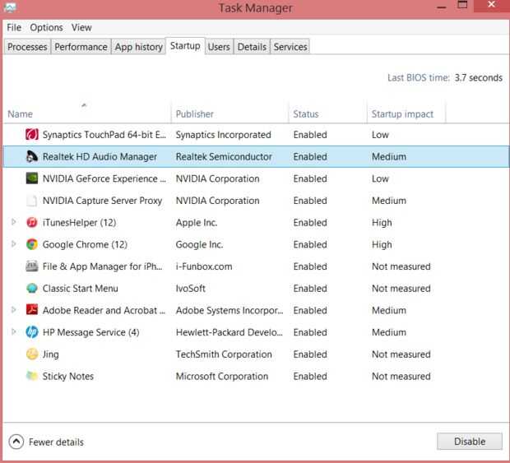Click the Synaptics TouchPad icon
This screenshot has width=510, height=463.
32,135
